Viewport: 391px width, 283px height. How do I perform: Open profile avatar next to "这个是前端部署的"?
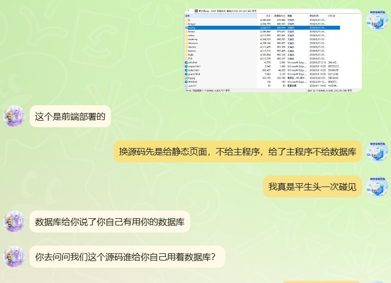point(14,116)
